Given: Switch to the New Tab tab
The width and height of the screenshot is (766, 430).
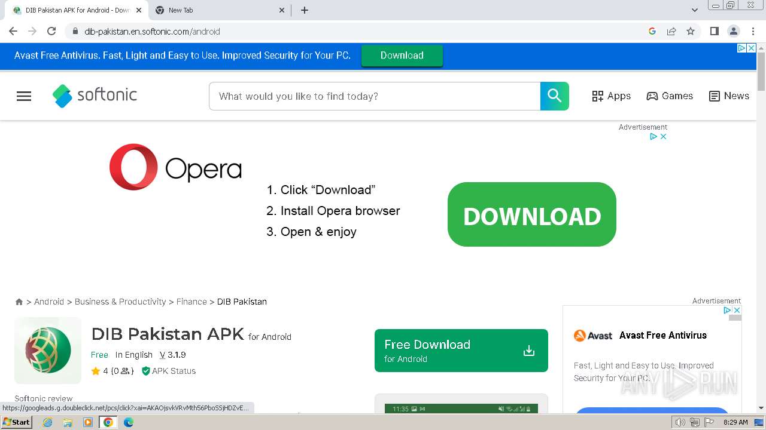Looking at the screenshot, I should click(x=220, y=10).
